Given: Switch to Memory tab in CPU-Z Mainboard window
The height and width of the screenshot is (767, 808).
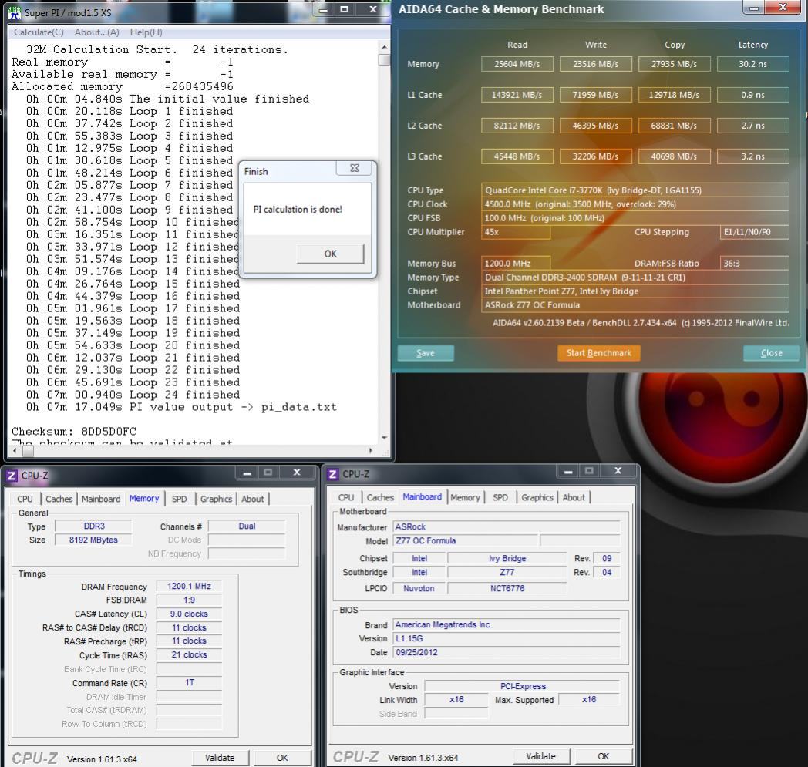Looking at the screenshot, I should 466,497.
